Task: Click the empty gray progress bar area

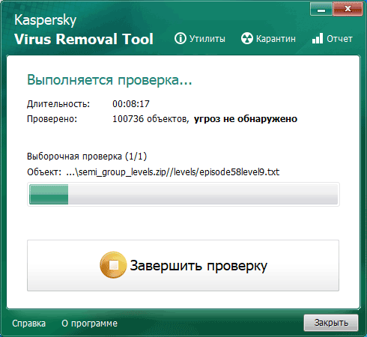Action: tap(203, 194)
